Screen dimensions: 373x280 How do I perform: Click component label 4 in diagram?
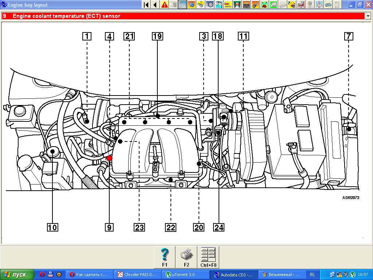click(109, 36)
